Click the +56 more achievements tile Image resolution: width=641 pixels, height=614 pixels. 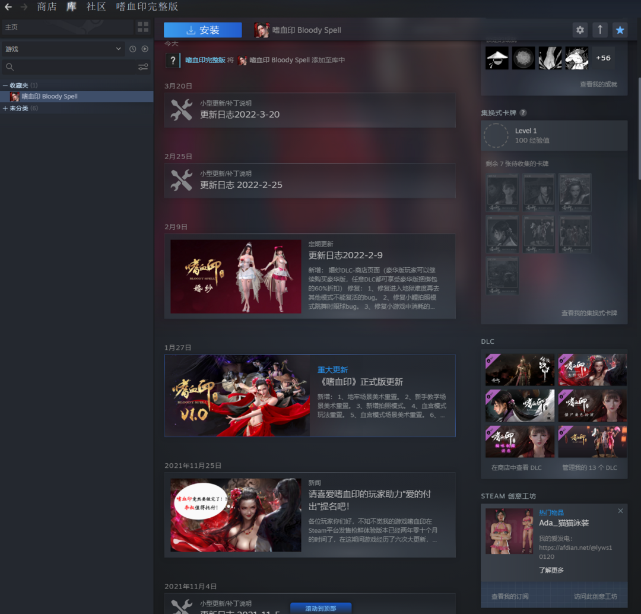point(603,58)
